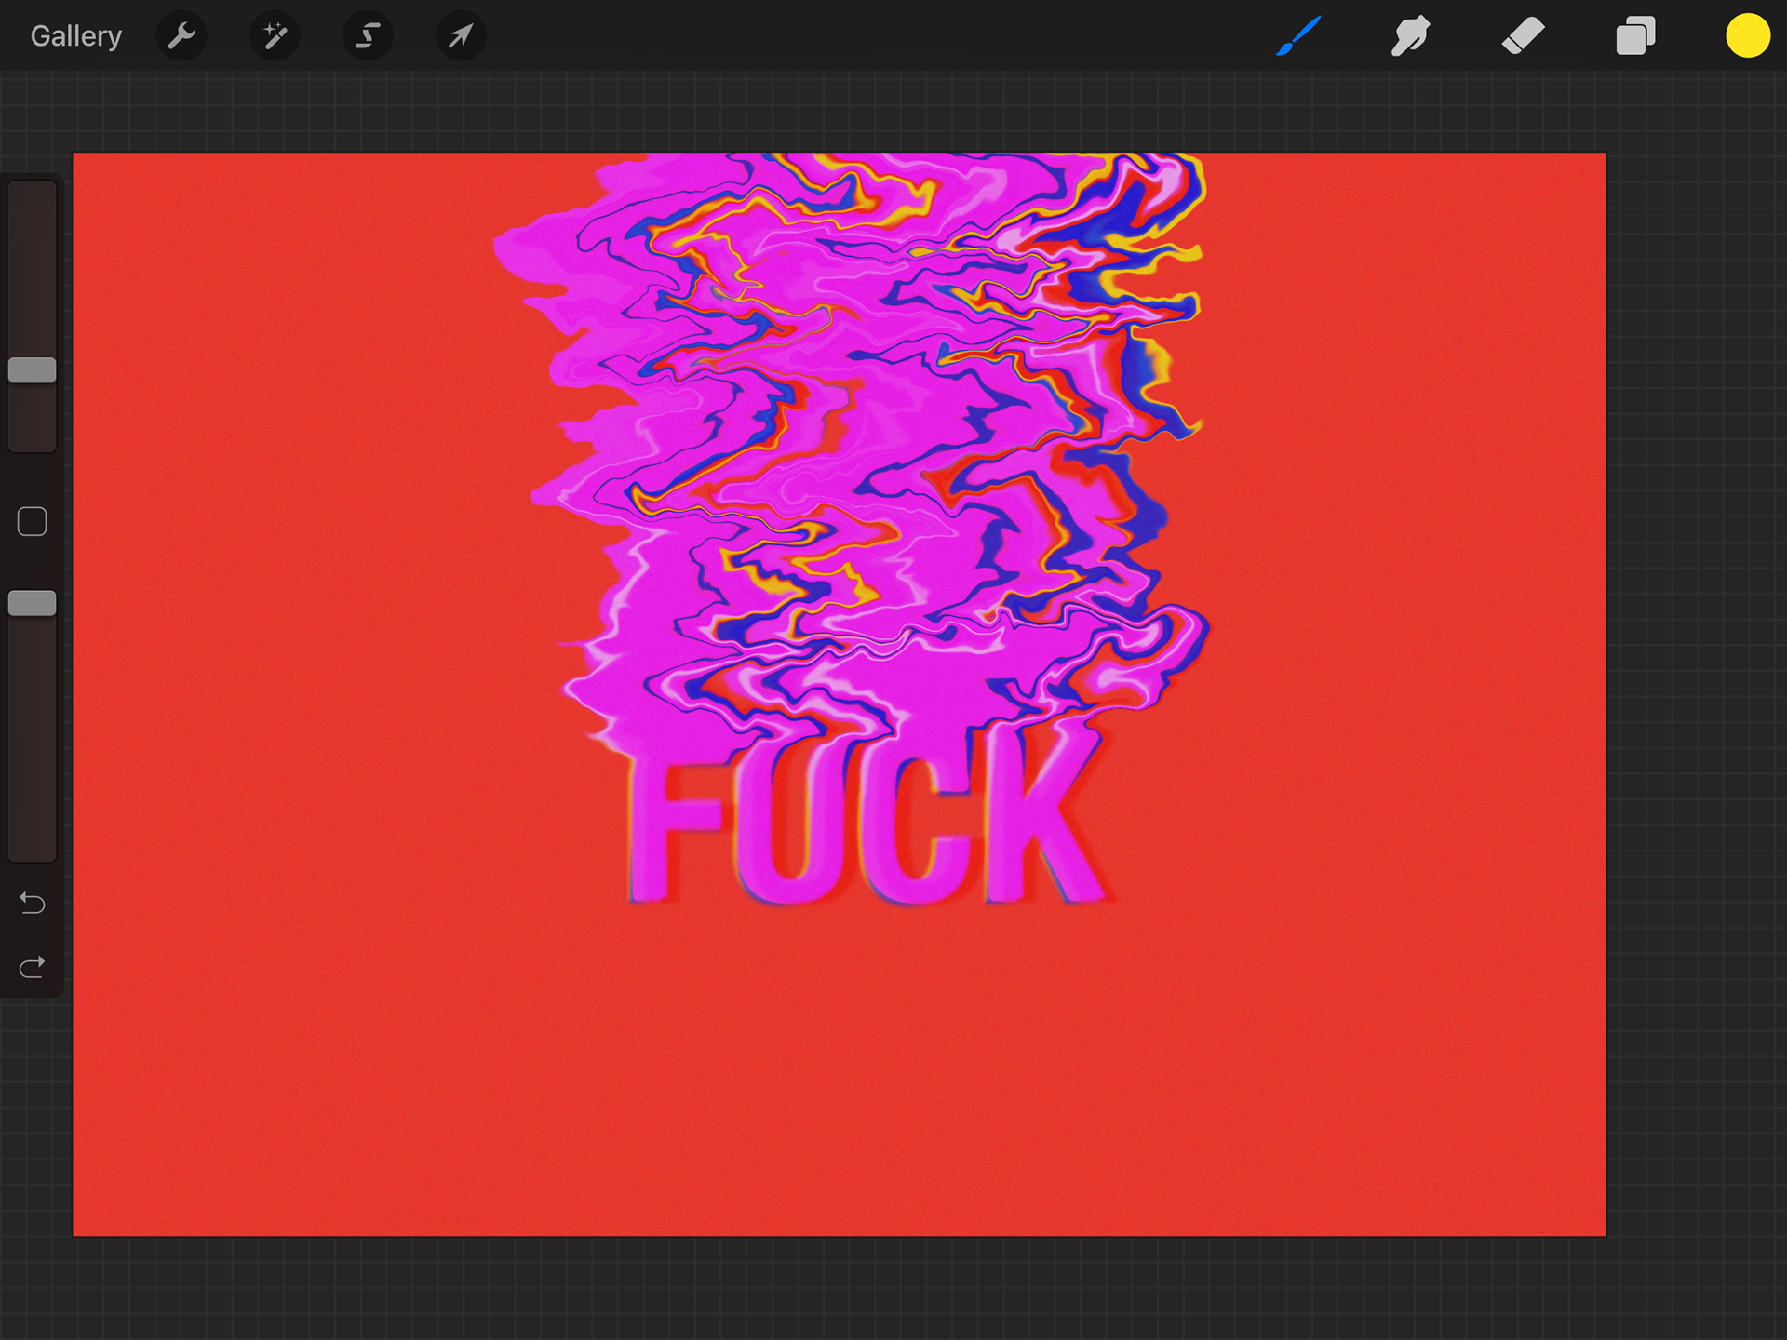
Task: Open the Gallery view
Action: 75,36
